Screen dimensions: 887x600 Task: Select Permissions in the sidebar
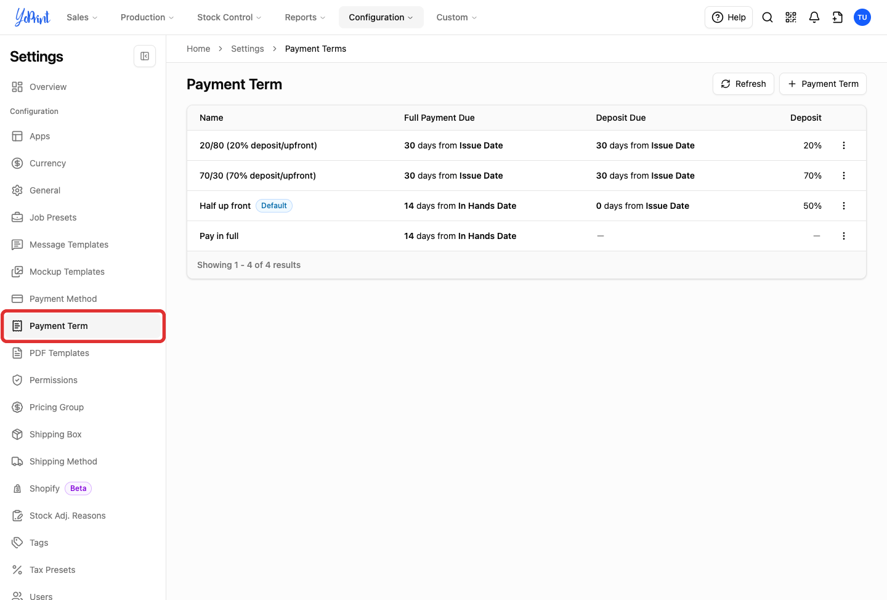coord(83,380)
